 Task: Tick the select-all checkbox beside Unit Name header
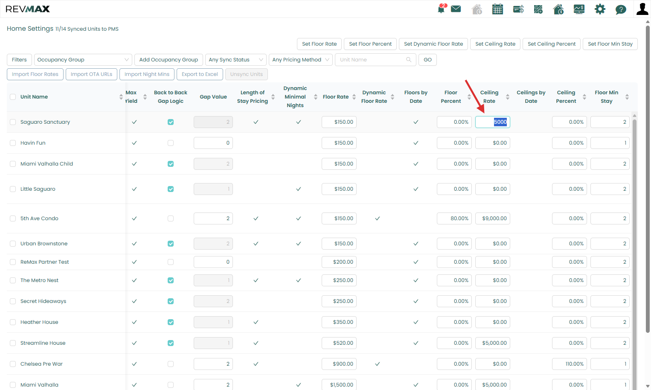click(x=13, y=97)
